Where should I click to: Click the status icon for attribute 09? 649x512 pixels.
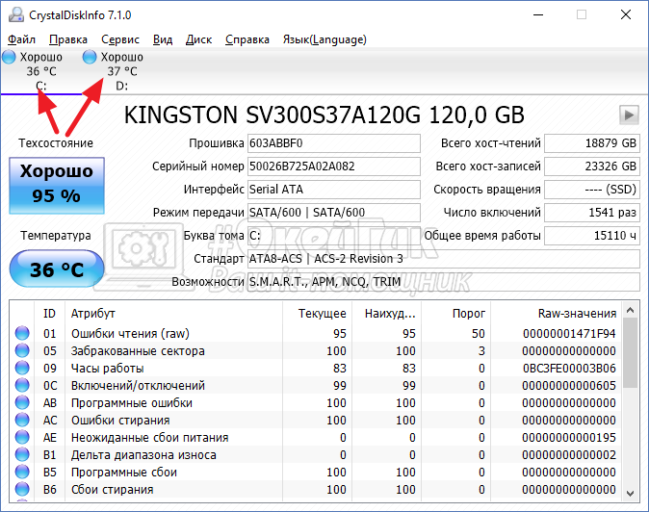22,368
